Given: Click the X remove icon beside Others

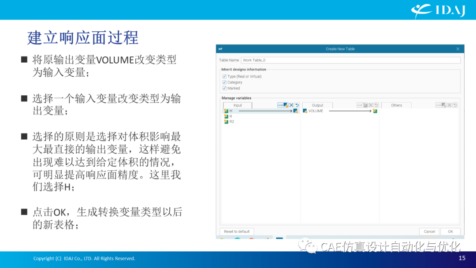Looking at the screenshot, I should [x=450, y=105].
